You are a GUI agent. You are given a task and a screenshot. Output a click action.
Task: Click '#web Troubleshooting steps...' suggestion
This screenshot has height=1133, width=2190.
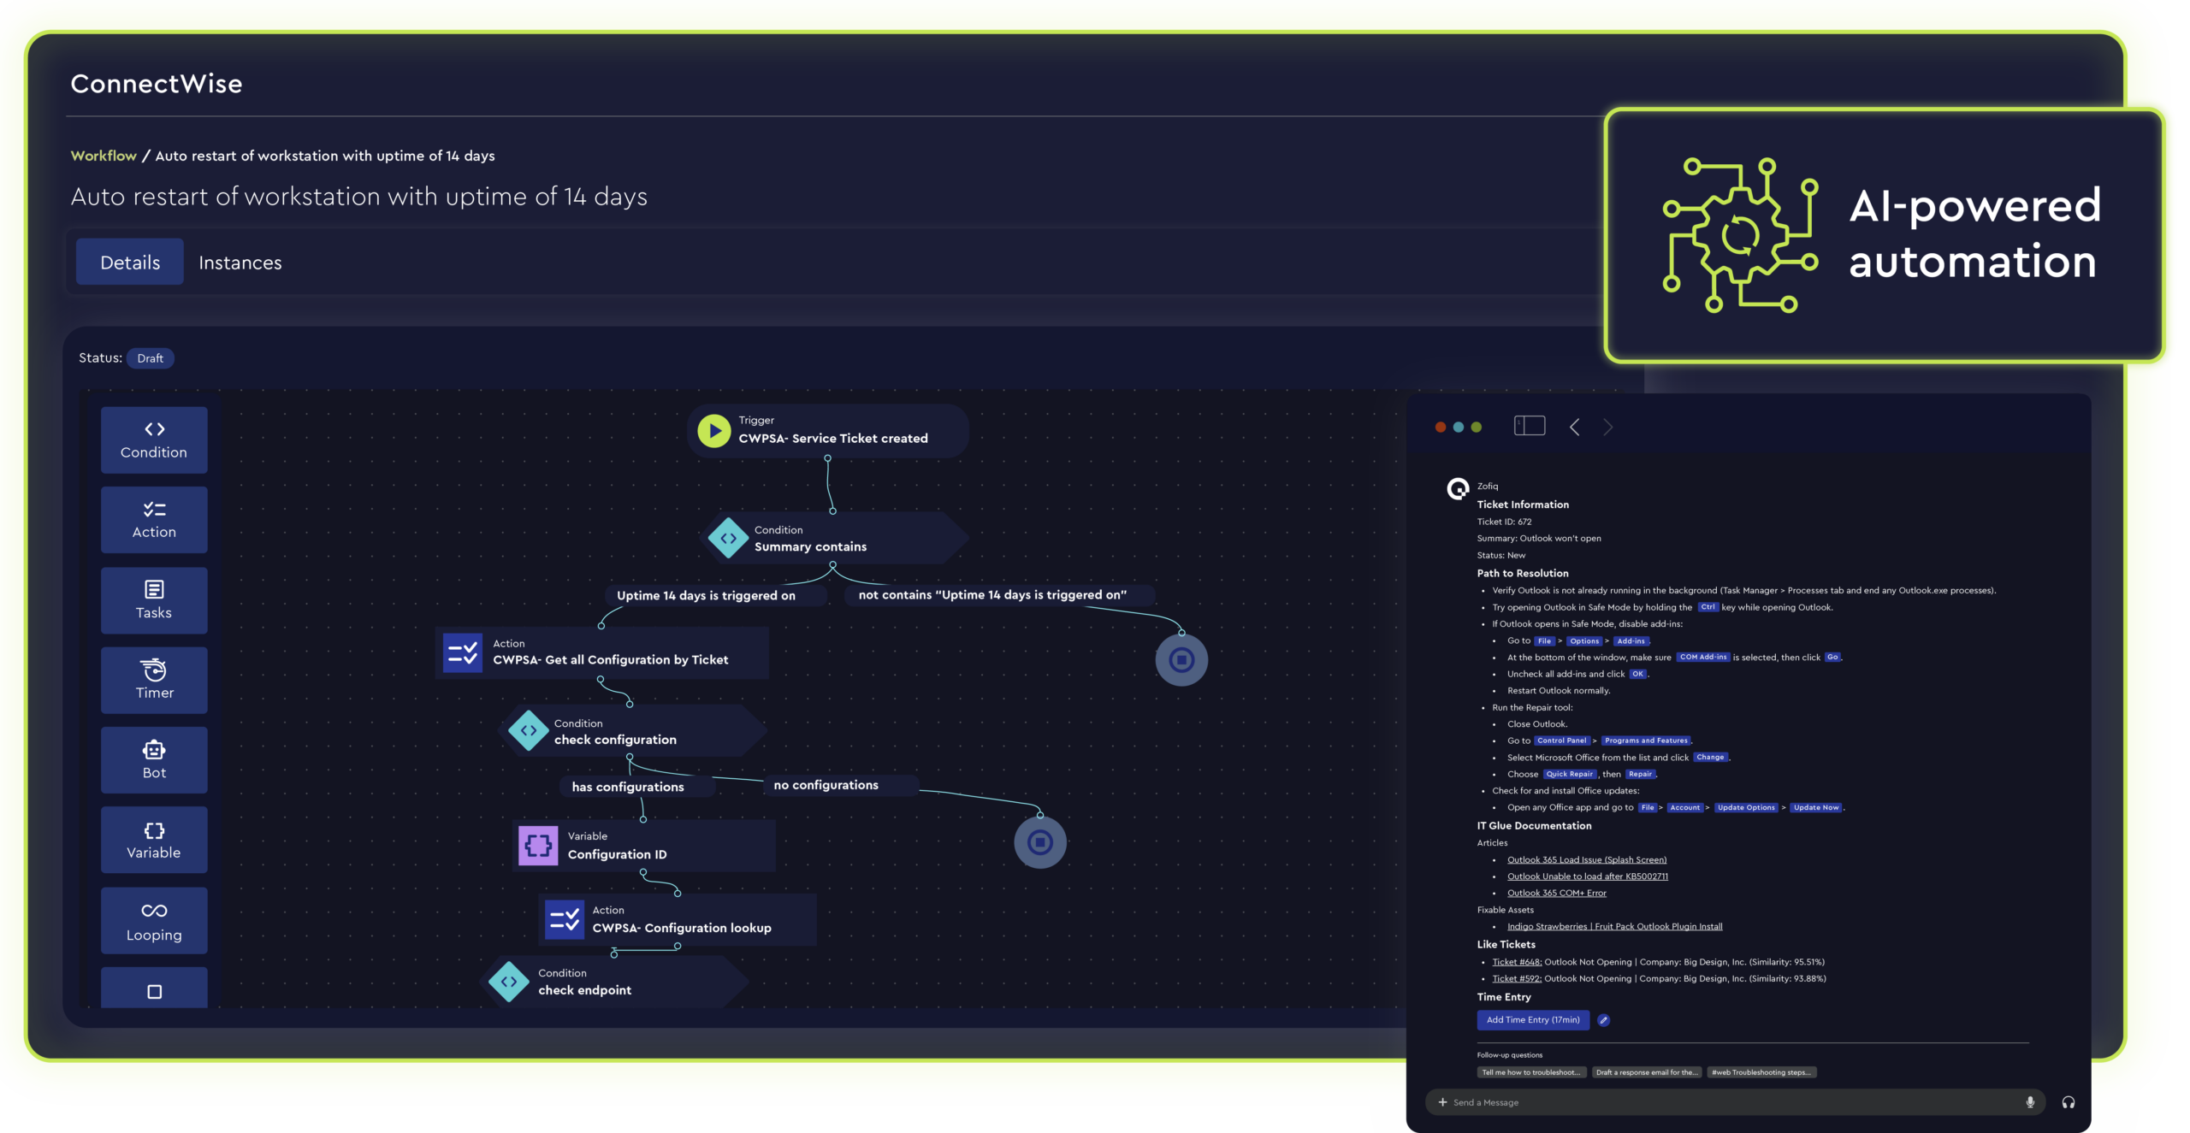click(x=1761, y=1072)
